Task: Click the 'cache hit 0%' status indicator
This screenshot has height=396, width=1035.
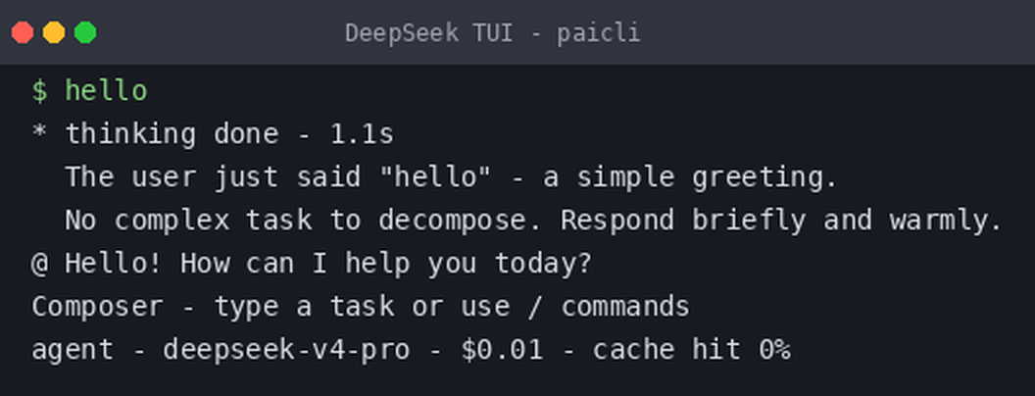Action: tap(691, 350)
